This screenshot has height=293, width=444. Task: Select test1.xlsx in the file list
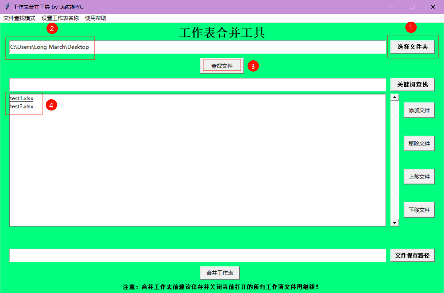pyautogui.click(x=22, y=98)
